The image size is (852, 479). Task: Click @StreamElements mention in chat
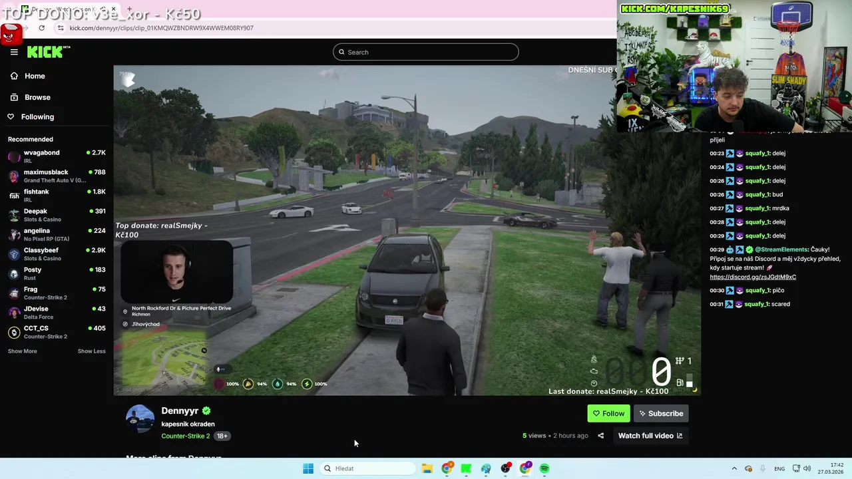click(781, 249)
